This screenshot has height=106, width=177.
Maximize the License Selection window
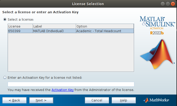[168, 4]
